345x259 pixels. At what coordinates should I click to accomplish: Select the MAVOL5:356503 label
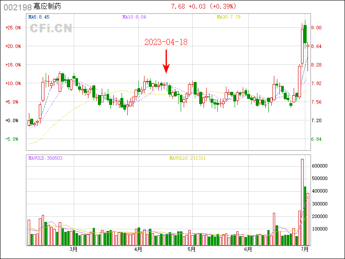45,158
